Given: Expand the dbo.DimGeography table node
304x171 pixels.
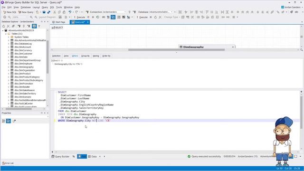Looking at the screenshot, I should (9, 67).
